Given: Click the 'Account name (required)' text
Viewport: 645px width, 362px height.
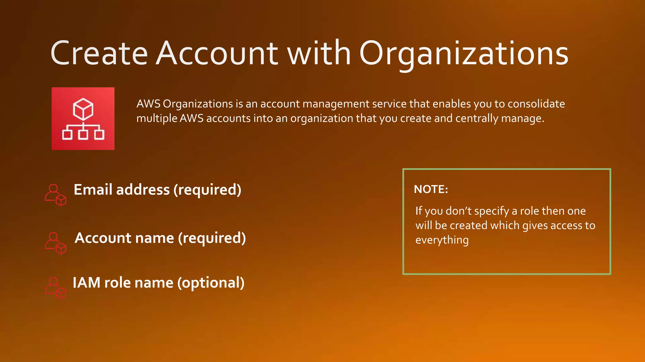Looking at the screenshot, I should (160, 238).
